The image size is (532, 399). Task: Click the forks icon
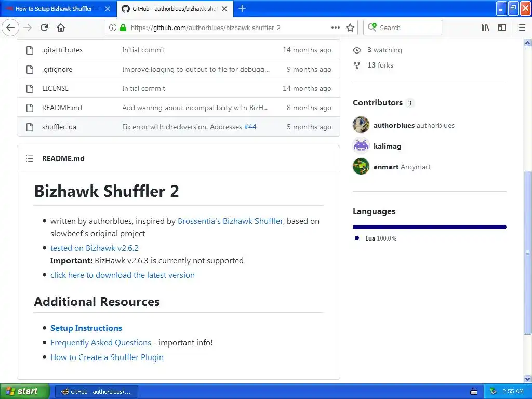(x=357, y=65)
